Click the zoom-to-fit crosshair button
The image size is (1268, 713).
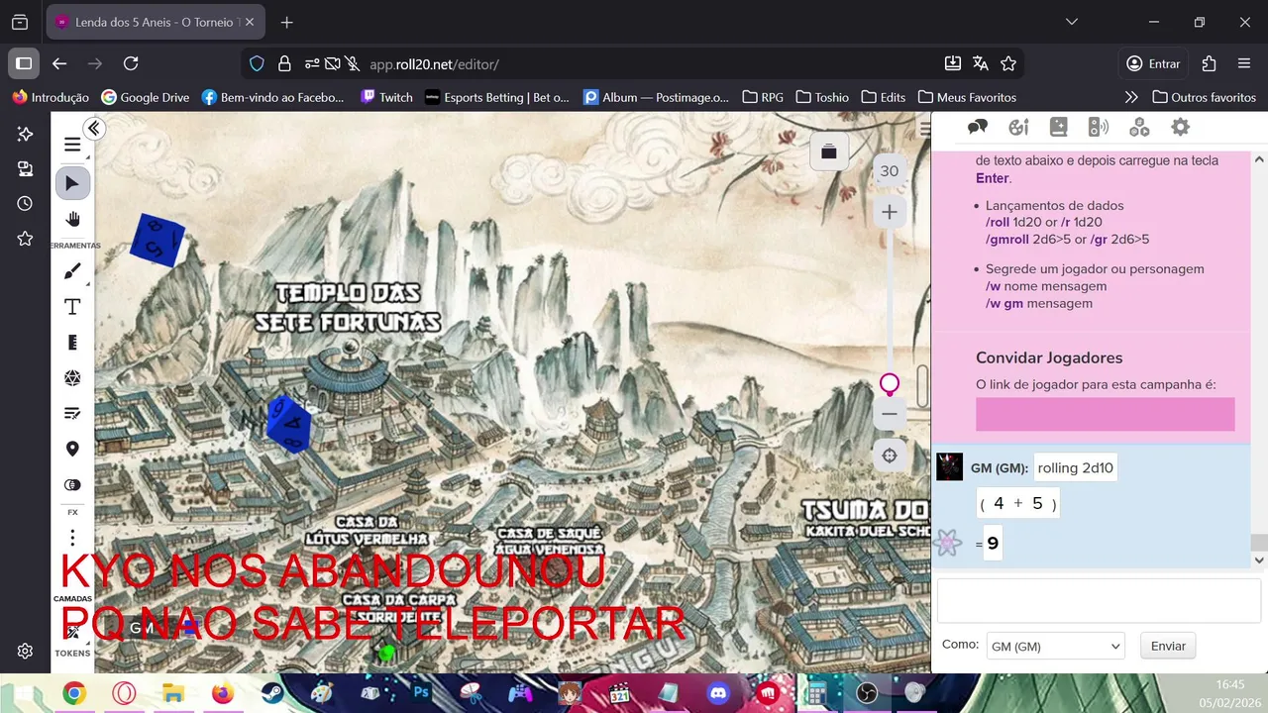[890, 456]
